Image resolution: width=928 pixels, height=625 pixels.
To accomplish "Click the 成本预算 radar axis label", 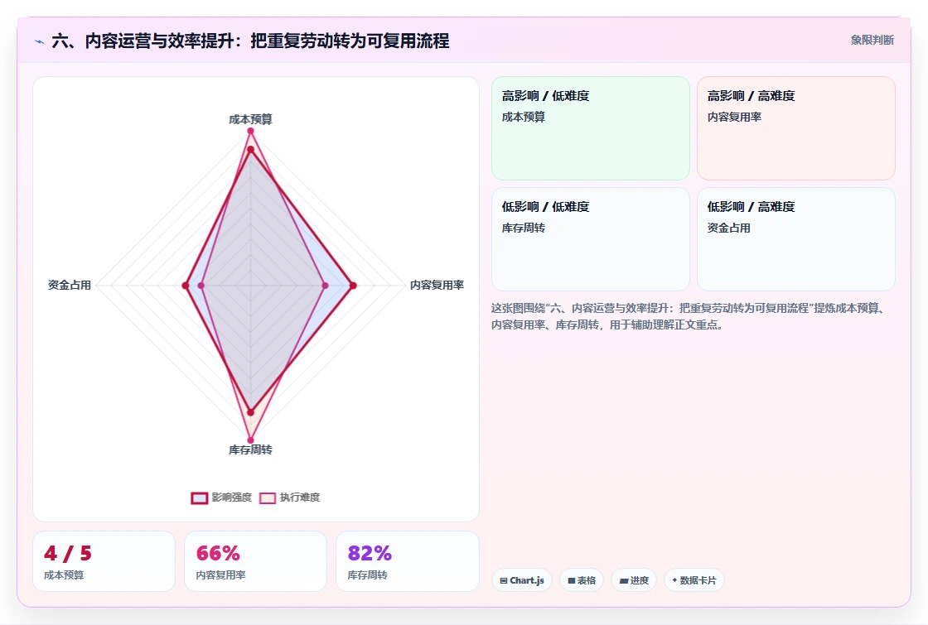I will click(250, 119).
